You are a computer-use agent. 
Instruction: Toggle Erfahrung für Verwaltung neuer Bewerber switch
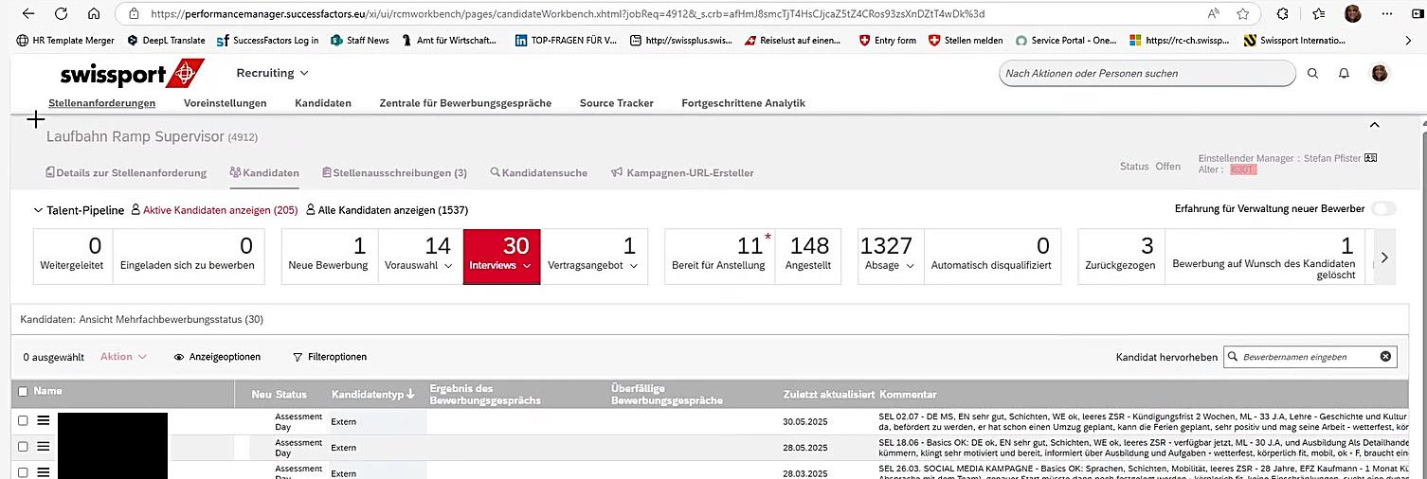1382,209
